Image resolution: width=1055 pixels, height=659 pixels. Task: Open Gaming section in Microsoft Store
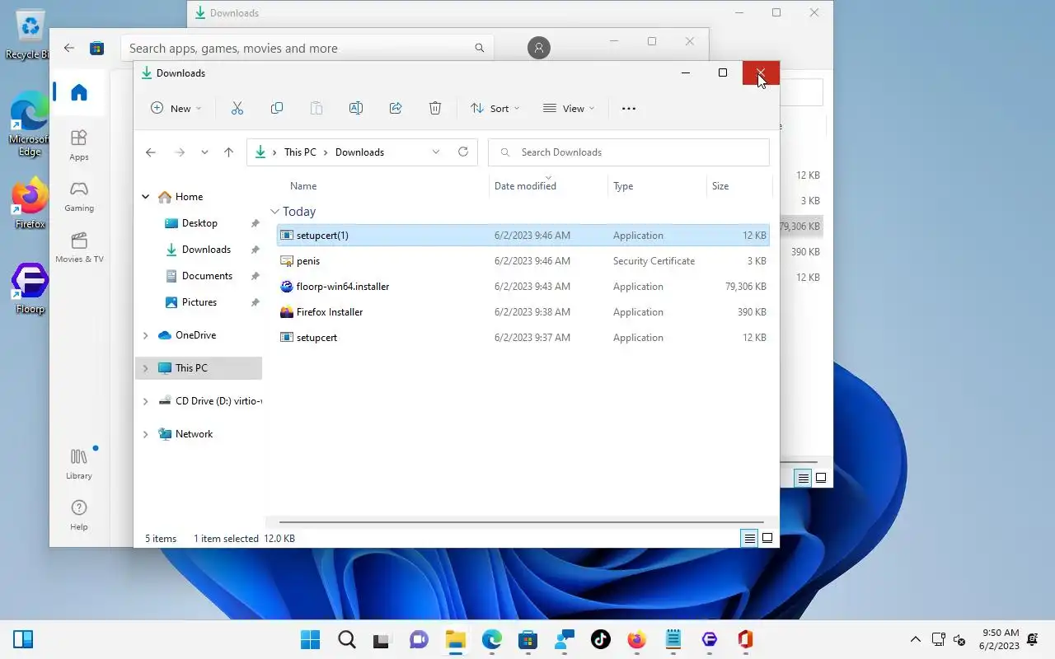[x=79, y=196]
